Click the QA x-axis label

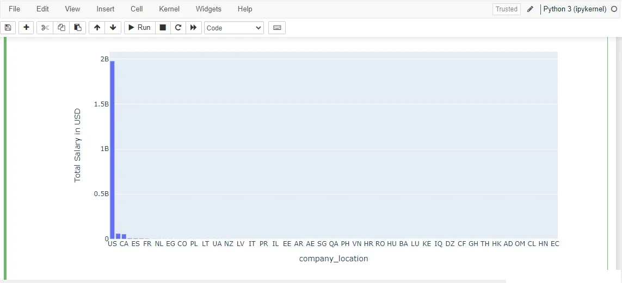point(334,244)
